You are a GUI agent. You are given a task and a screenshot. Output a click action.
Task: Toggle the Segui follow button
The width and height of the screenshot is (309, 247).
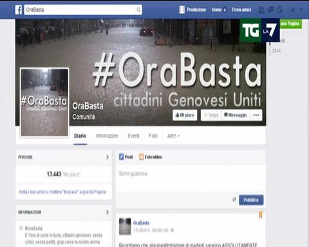coord(211,115)
